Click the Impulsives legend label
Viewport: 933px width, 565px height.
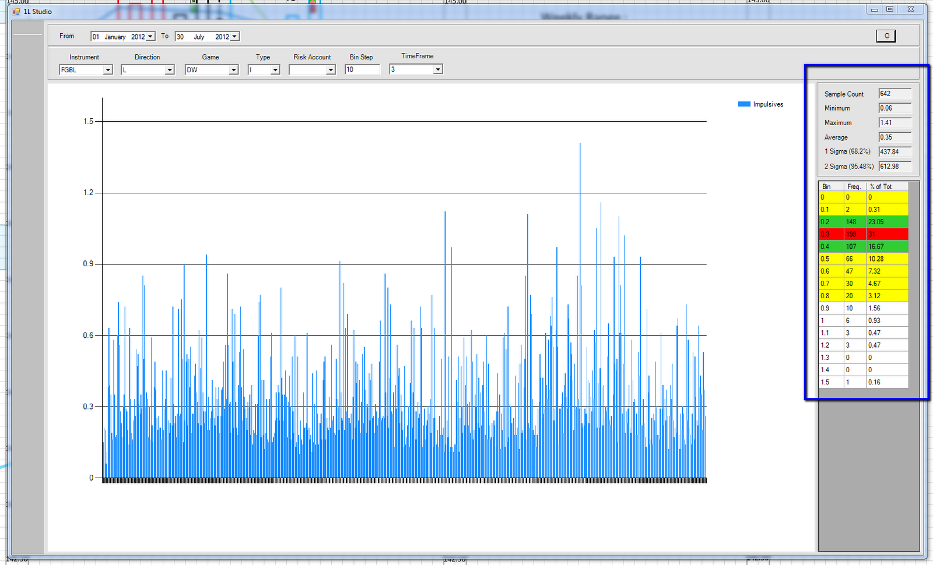tap(768, 104)
